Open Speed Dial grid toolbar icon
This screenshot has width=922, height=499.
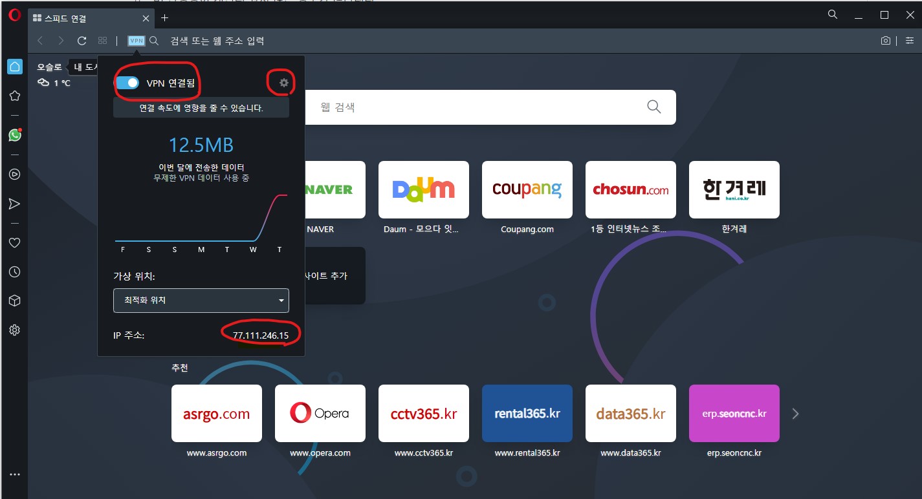coord(102,41)
